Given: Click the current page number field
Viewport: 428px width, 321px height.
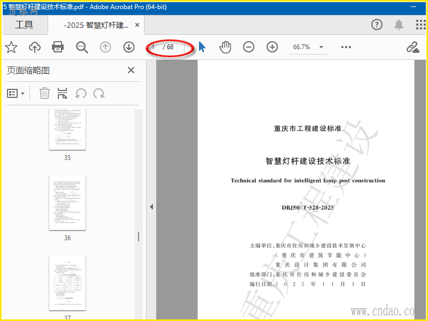Looking at the screenshot, I should (x=154, y=47).
